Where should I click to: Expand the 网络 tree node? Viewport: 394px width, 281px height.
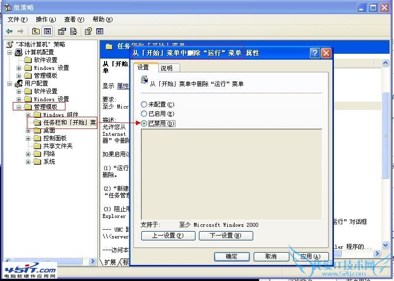point(28,154)
